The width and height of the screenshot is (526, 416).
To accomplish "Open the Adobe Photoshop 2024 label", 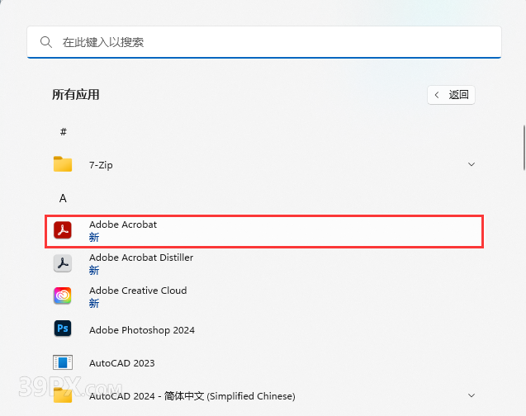I will (x=141, y=330).
